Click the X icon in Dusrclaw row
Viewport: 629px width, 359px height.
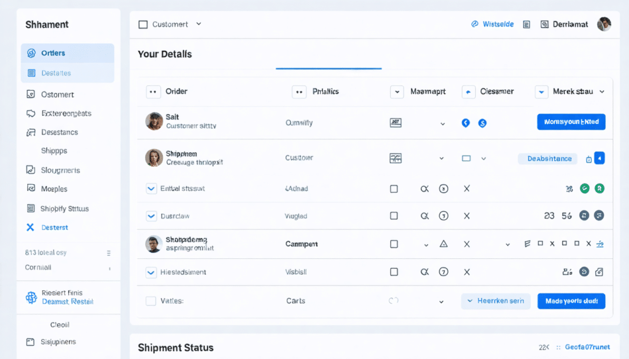click(467, 216)
